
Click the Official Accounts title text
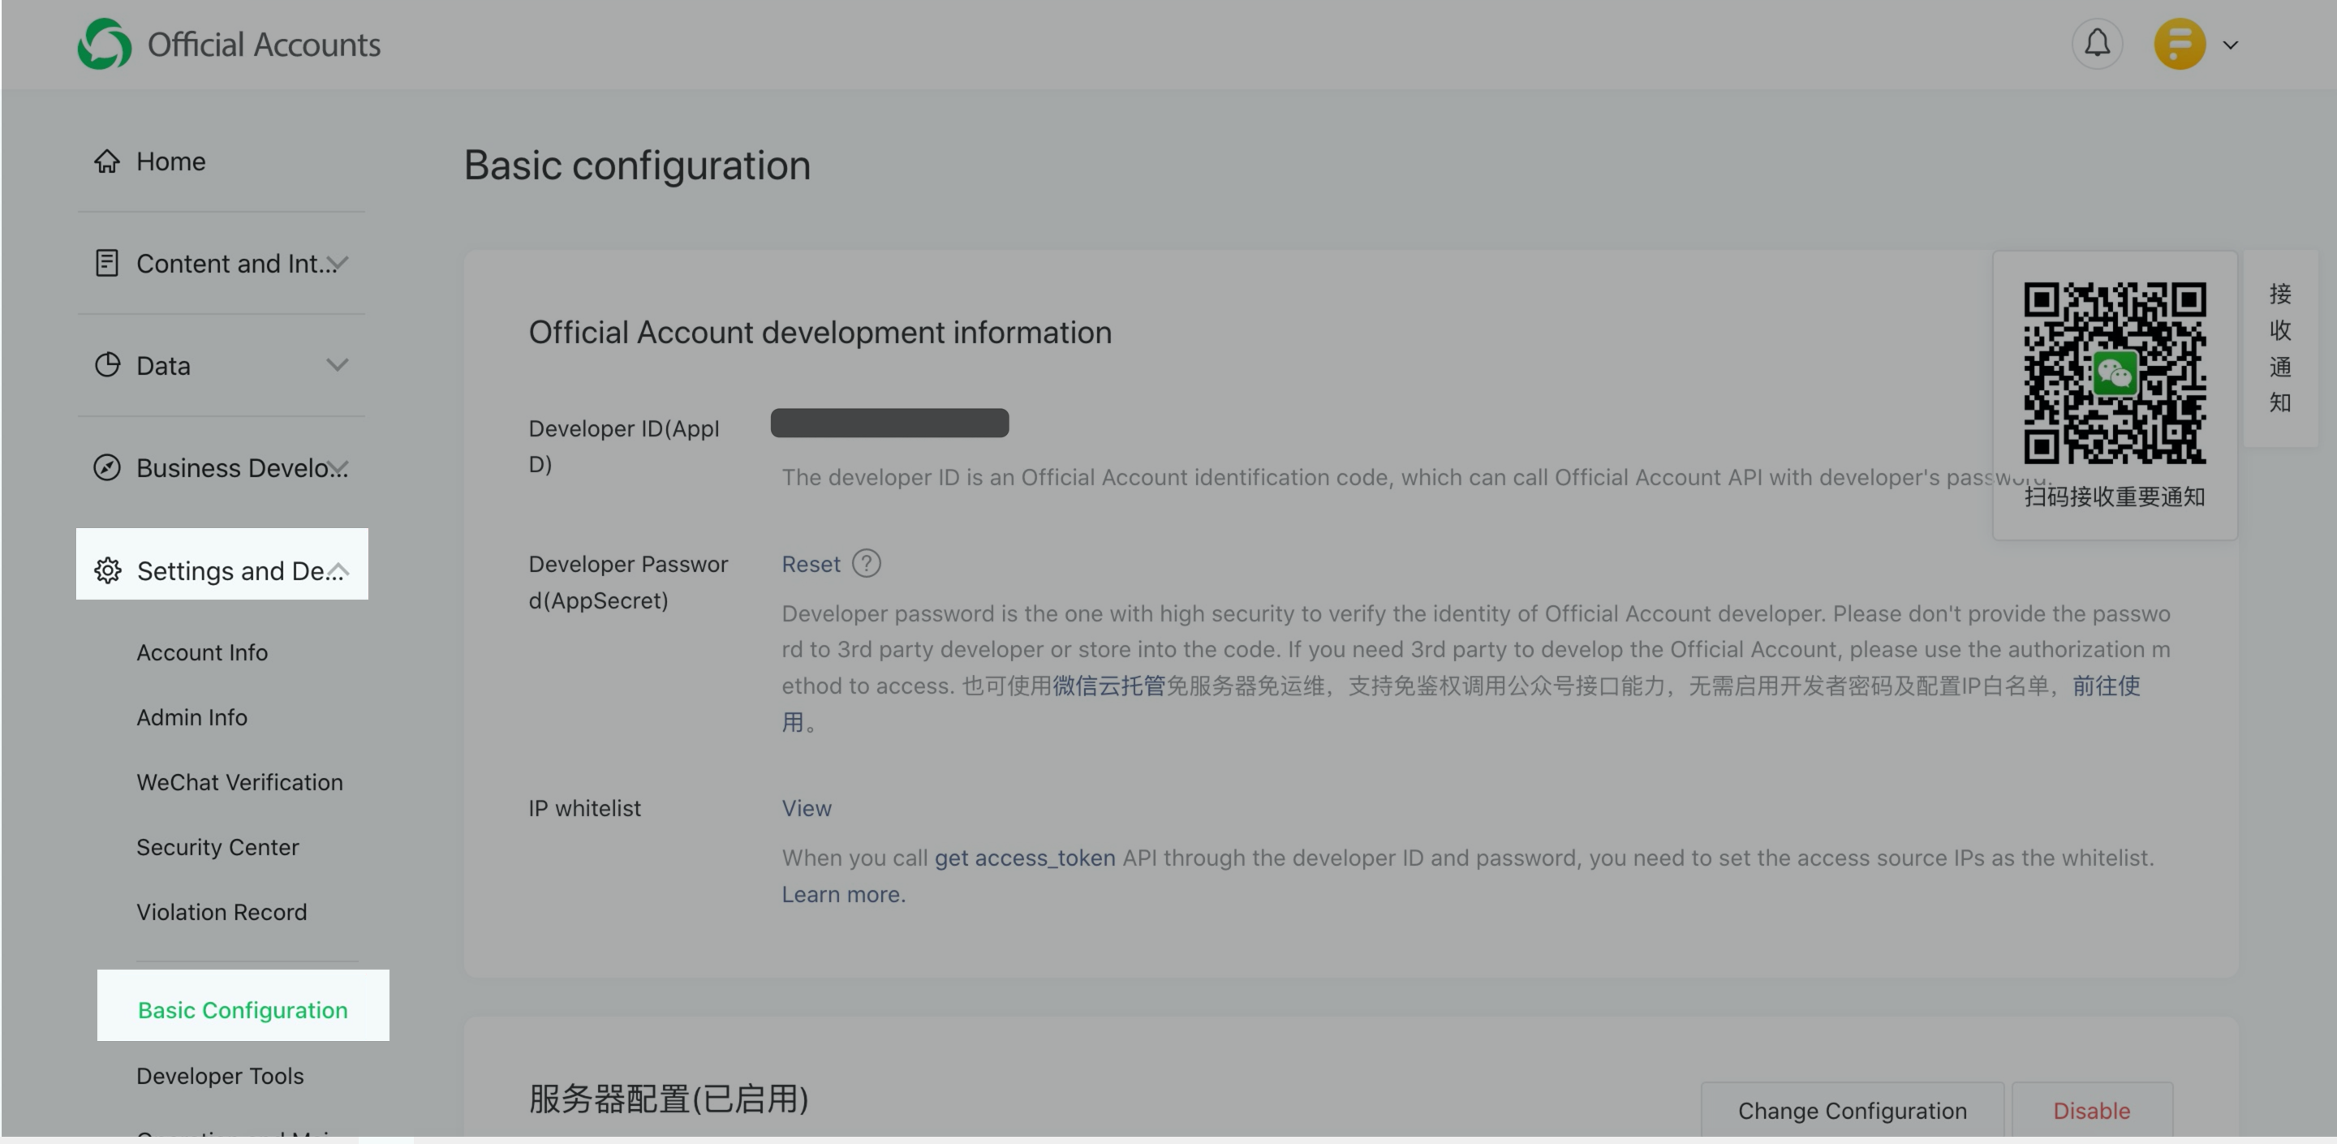[263, 45]
